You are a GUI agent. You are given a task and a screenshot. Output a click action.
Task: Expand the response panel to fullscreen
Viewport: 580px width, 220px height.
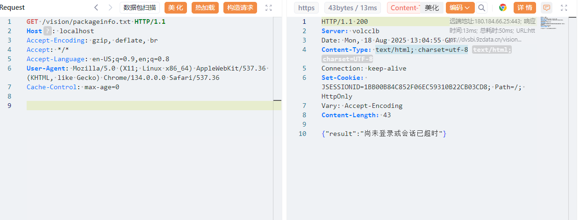coord(564,7)
